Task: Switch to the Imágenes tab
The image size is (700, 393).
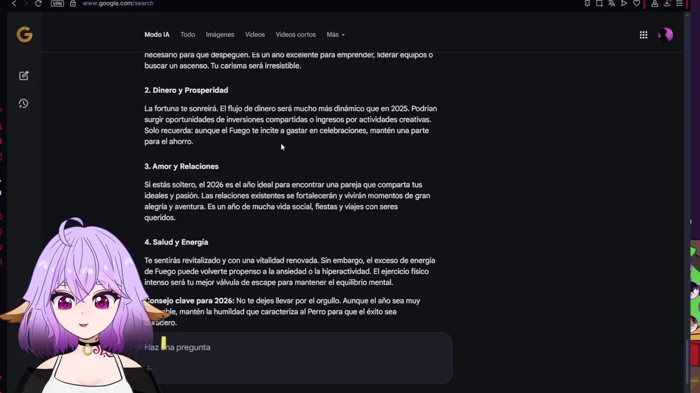Action: [x=220, y=34]
